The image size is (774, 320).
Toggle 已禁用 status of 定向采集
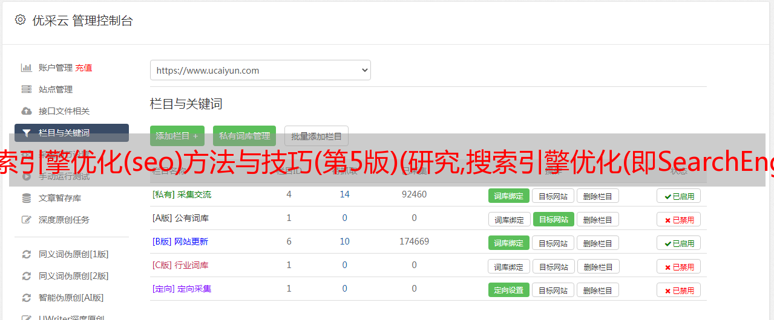[x=679, y=290]
